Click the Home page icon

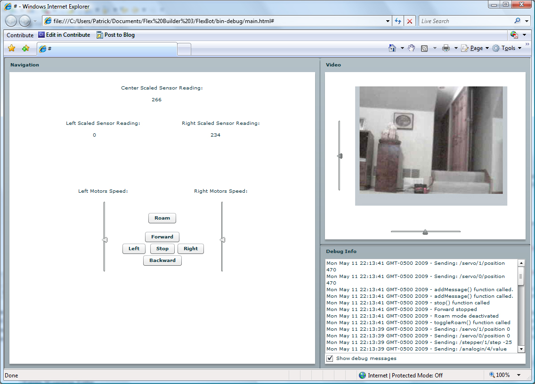click(x=392, y=48)
